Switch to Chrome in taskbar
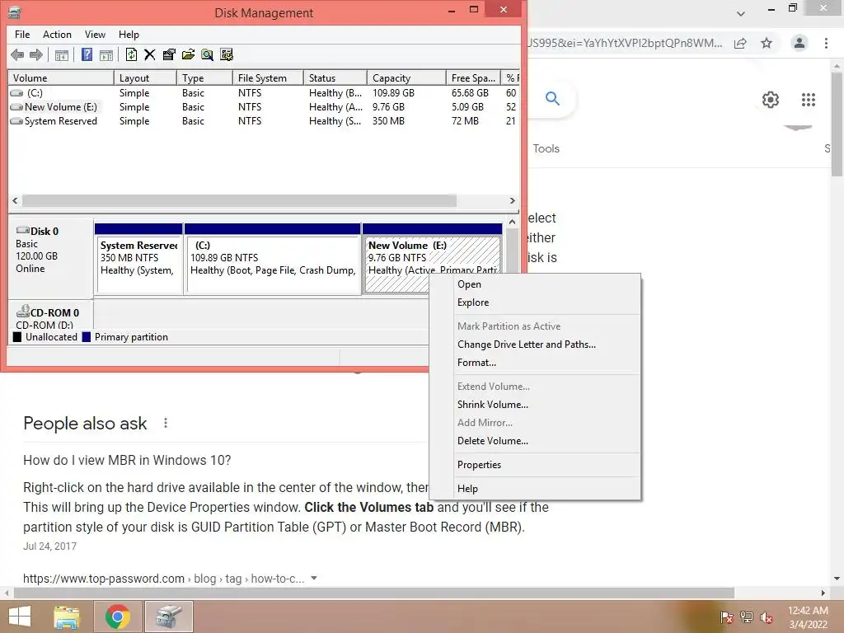844x633 pixels. pyautogui.click(x=117, y=617)
